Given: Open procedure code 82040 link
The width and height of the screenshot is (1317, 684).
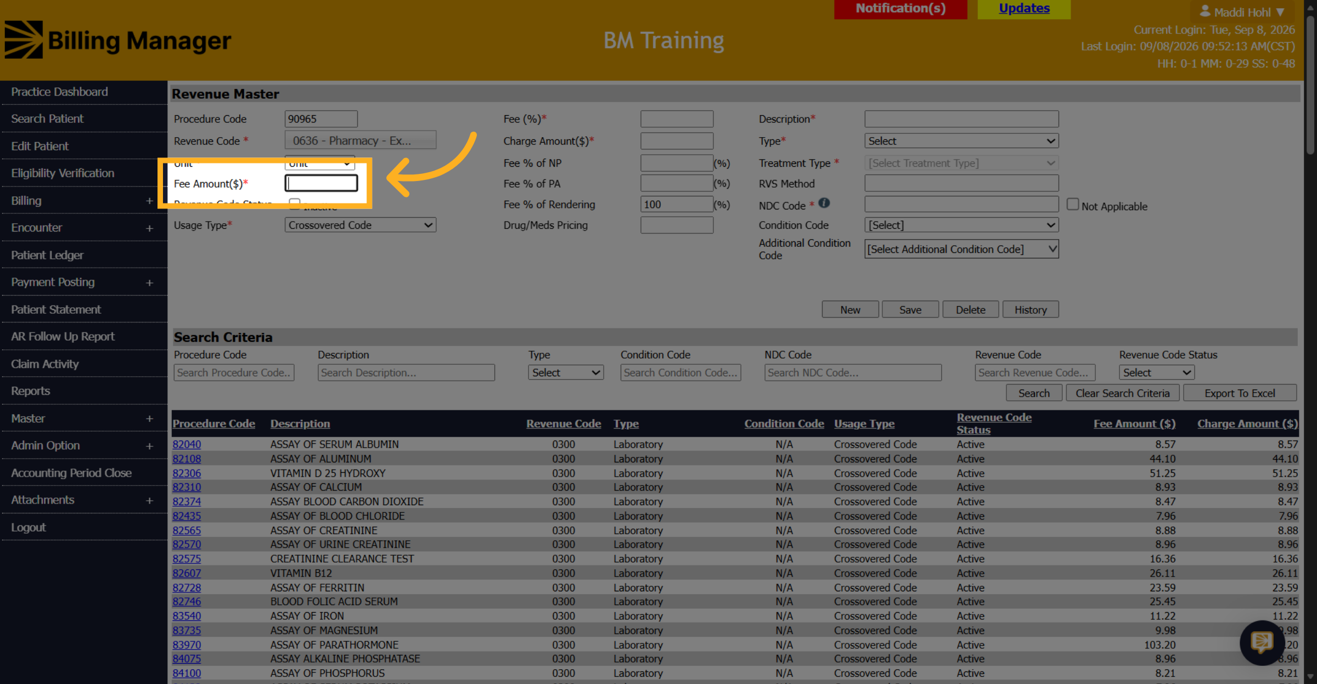Looking at the screenshot, I should click(187, 444).
